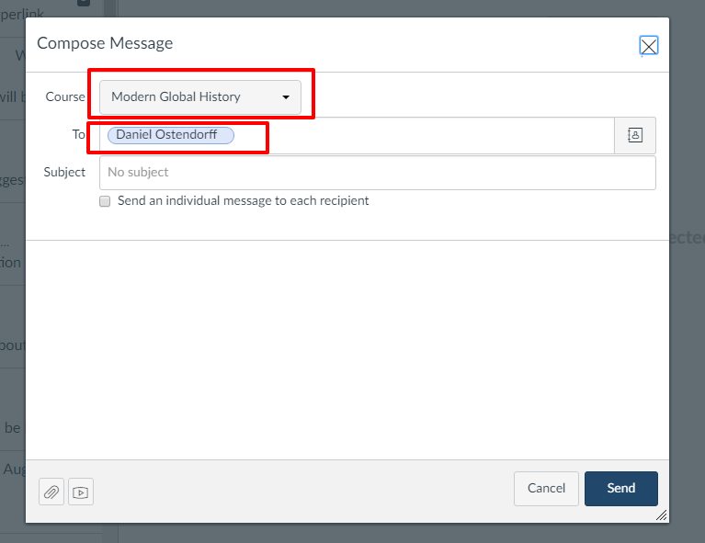Select the Daniel Ostendorff recipient token

pyautogui.click(x=171, y=135)
